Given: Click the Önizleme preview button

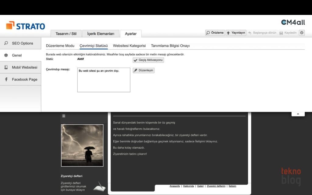Looking at the screenshot, I should (215, 33).
